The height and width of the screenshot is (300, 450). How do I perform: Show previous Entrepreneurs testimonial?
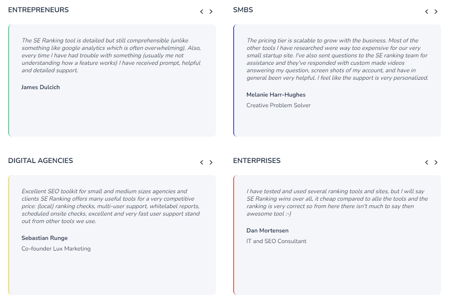[x=202, y=11]
